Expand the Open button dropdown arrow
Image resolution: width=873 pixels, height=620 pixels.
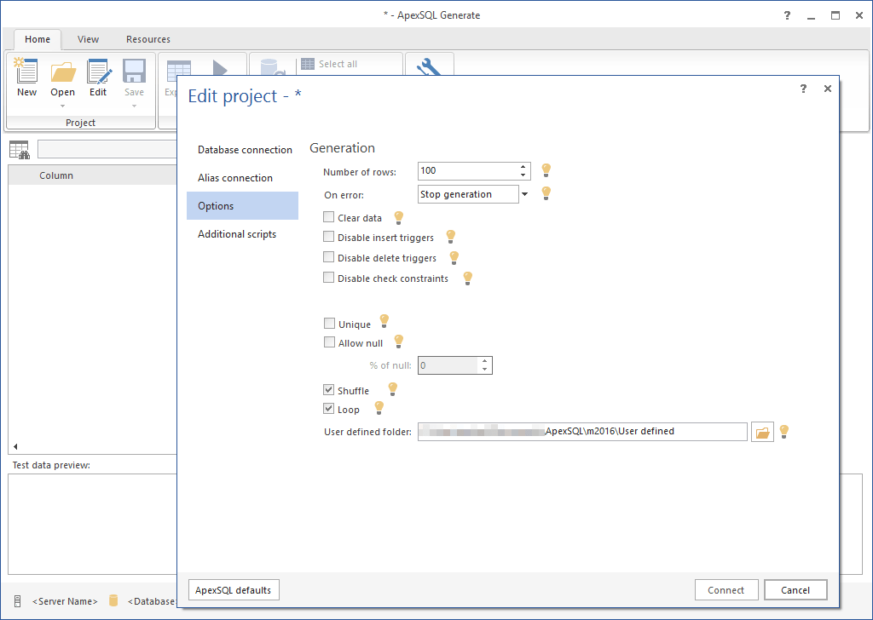(x=63, y=106)
